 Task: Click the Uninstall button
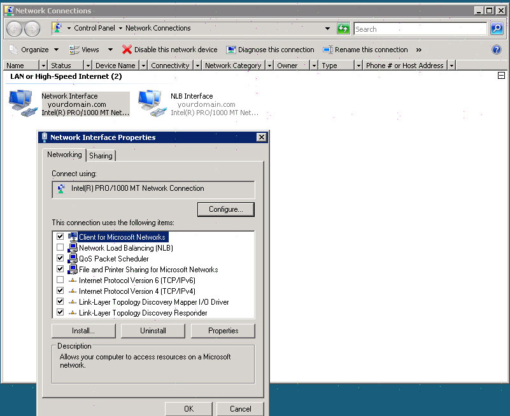(x=153, y=331)
